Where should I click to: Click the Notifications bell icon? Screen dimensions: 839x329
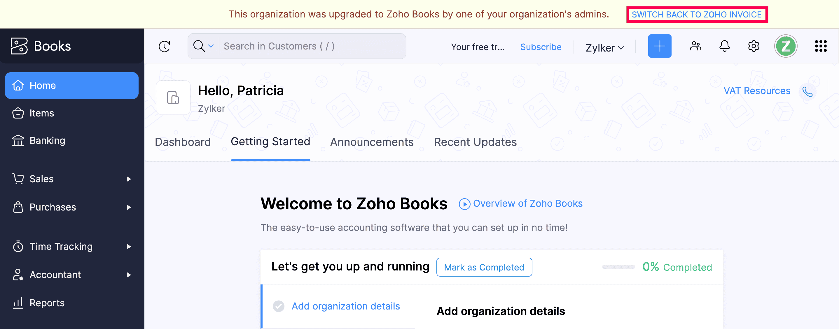coord(724,47)
